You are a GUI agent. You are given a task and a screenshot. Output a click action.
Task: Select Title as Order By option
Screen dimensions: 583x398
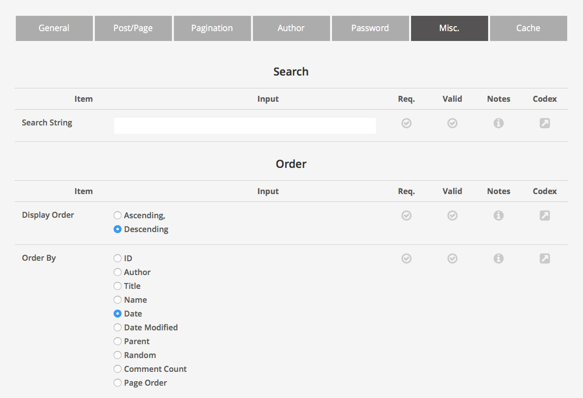[x=118, y=286]
